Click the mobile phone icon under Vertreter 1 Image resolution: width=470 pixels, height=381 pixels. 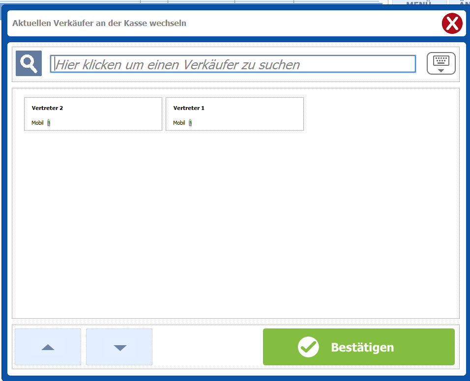[190, 123]
